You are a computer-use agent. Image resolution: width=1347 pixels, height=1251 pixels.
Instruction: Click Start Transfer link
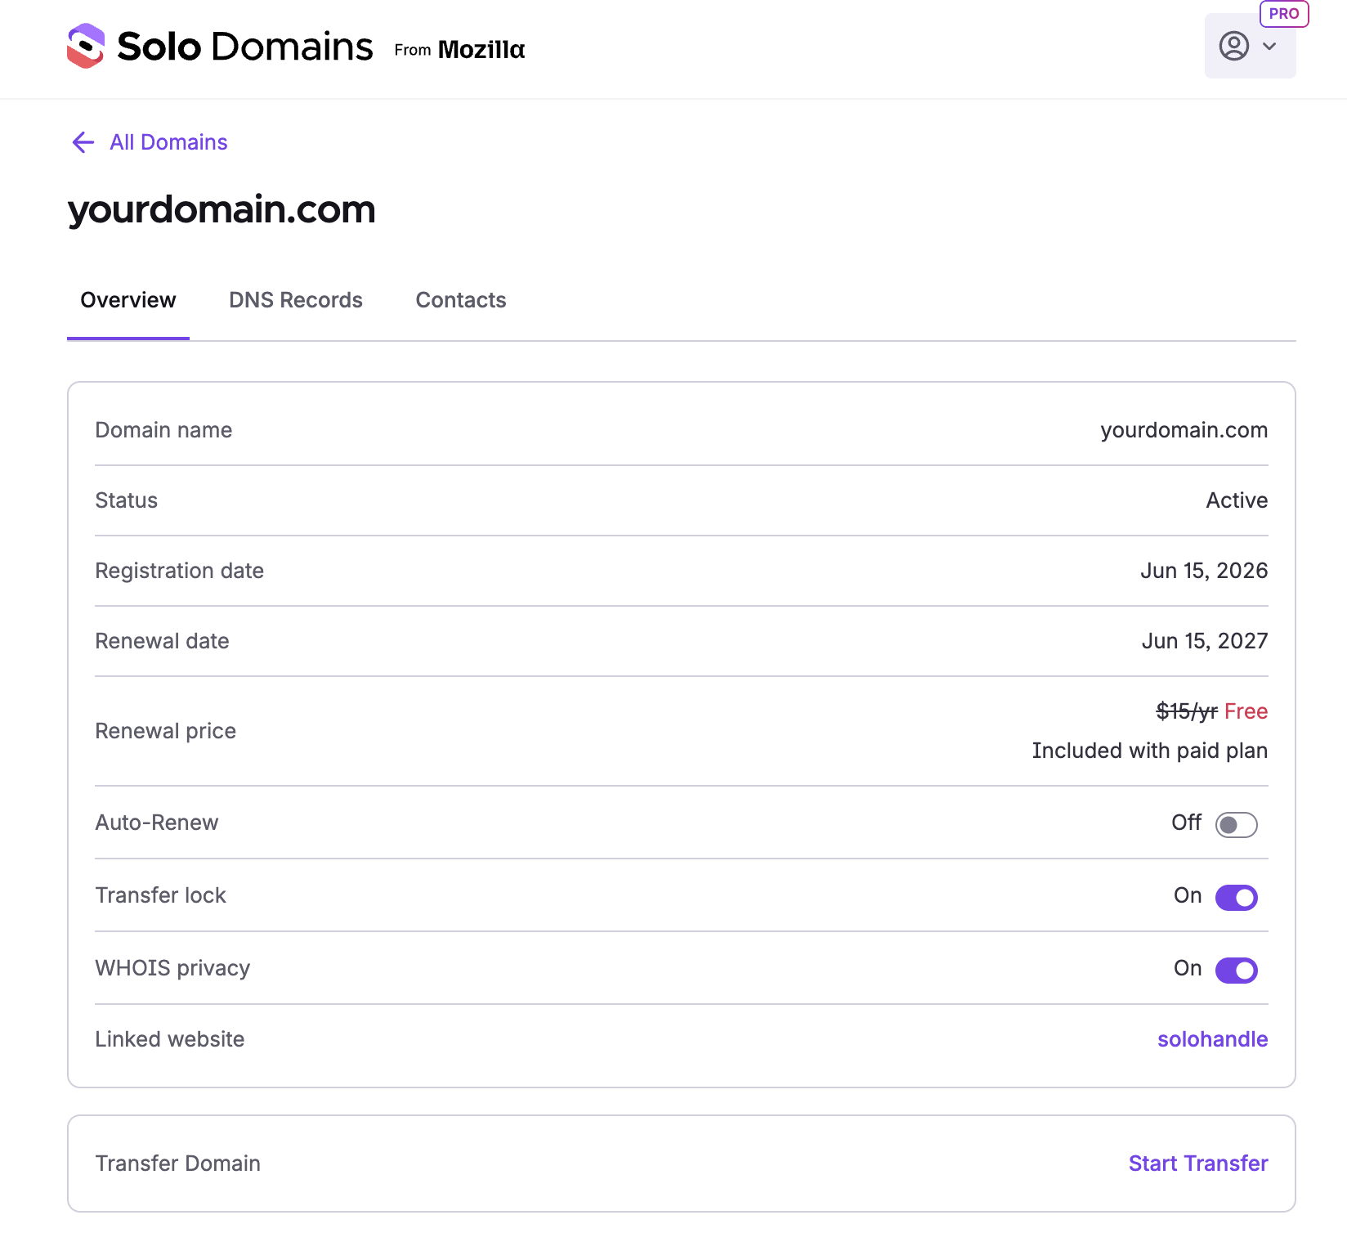pyautogui.click(x=1198, y=1164)
